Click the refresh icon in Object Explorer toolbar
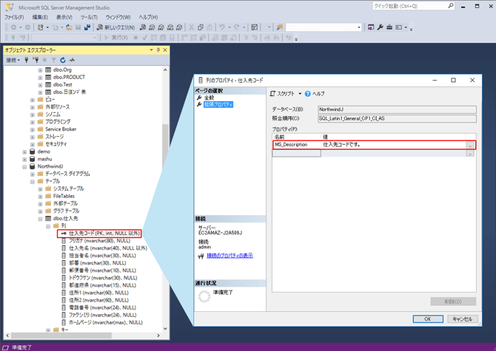This screenshot has height=351, width=496. point(63,61)
